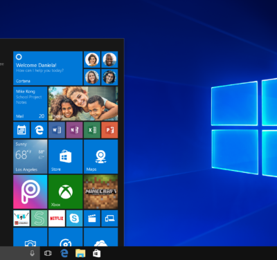The height and width of the screenshot is (260, 277).
Task: Open the Skype tile
Action: [74, 219]
